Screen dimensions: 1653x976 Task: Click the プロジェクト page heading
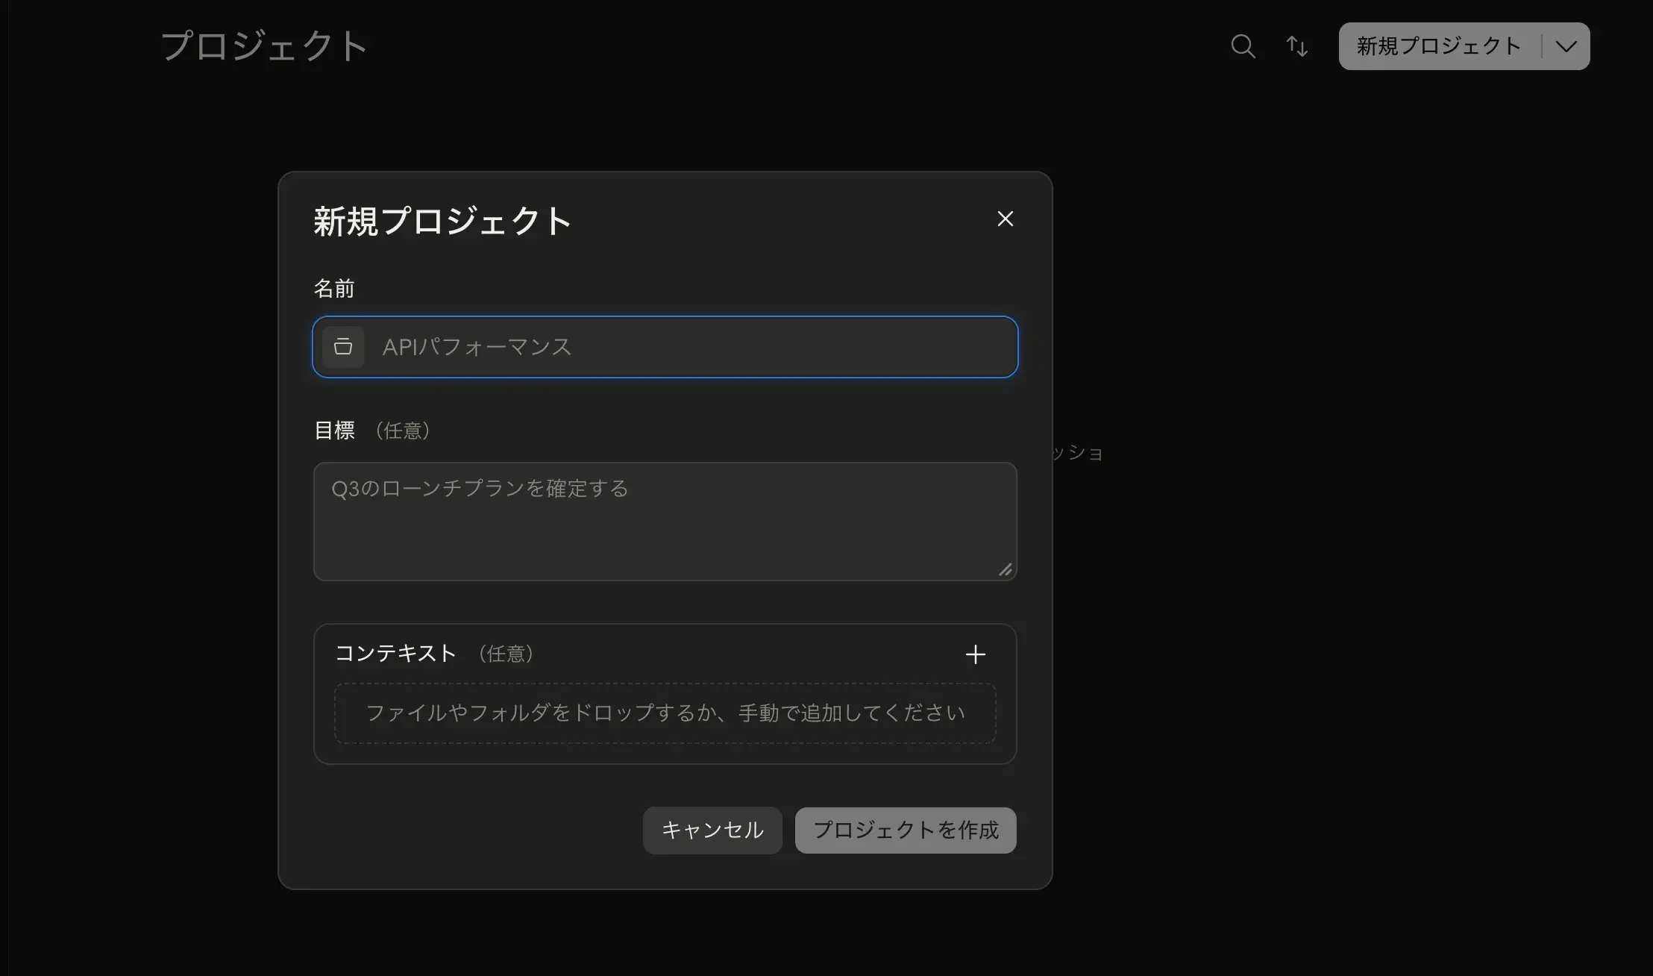264,46
